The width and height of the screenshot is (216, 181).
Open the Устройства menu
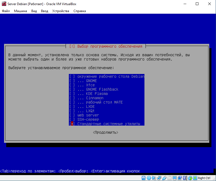tap(60, 11)
